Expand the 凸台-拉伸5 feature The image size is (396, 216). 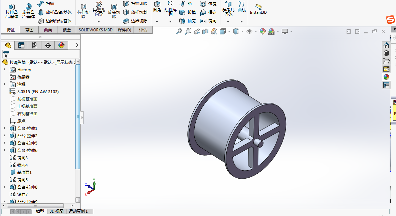(5, 143)
